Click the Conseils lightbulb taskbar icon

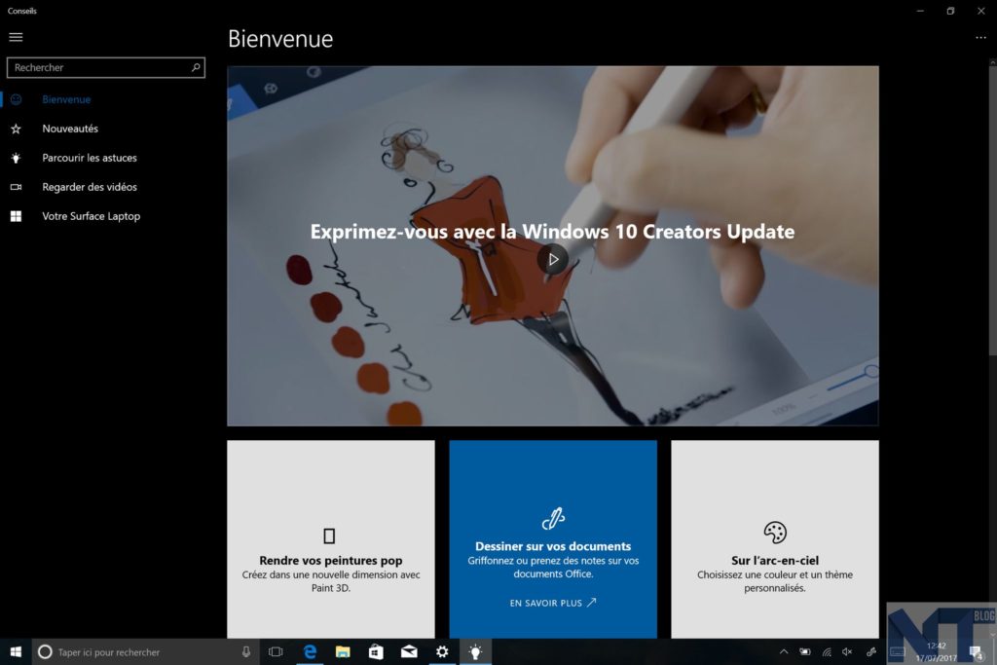pyautogui.click(x=475, y=651)
